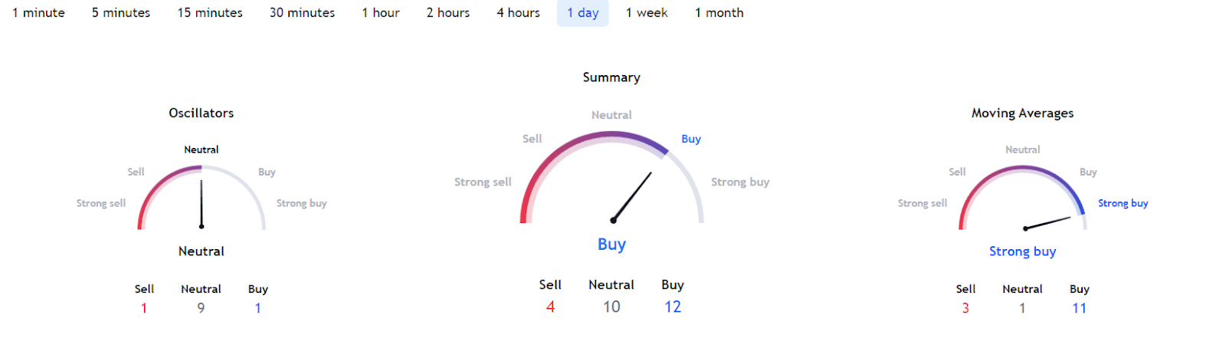1226x348 pixels.
Task: Click the Summary Sell count 4
Action: click(x=550, y=307)
